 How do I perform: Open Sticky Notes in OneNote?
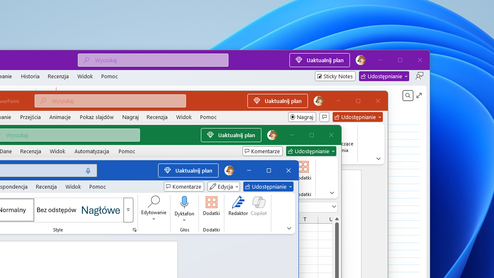[335, 76]
